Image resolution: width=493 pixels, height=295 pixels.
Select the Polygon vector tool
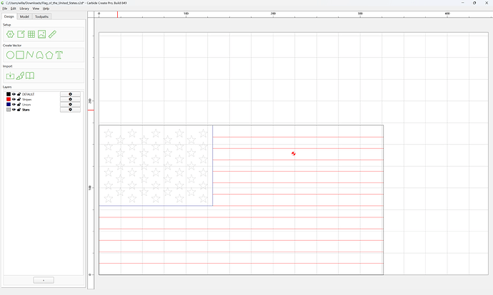[49, 55]
